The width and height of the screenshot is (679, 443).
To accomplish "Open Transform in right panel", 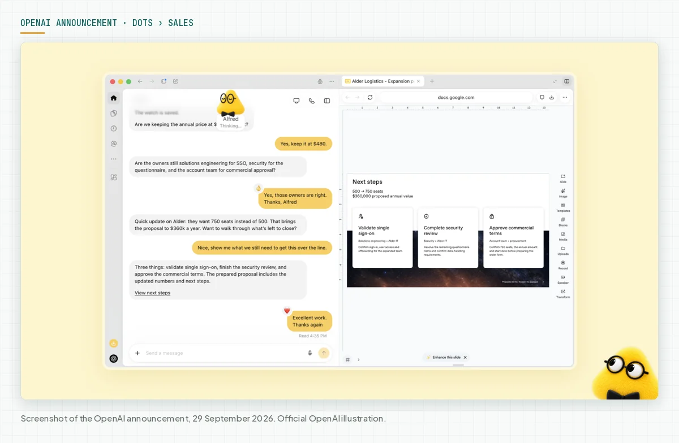I will 563,294.
